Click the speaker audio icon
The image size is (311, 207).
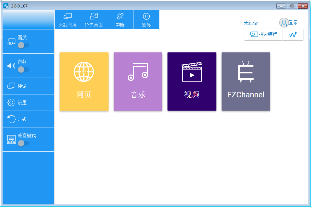coord(11,66)
